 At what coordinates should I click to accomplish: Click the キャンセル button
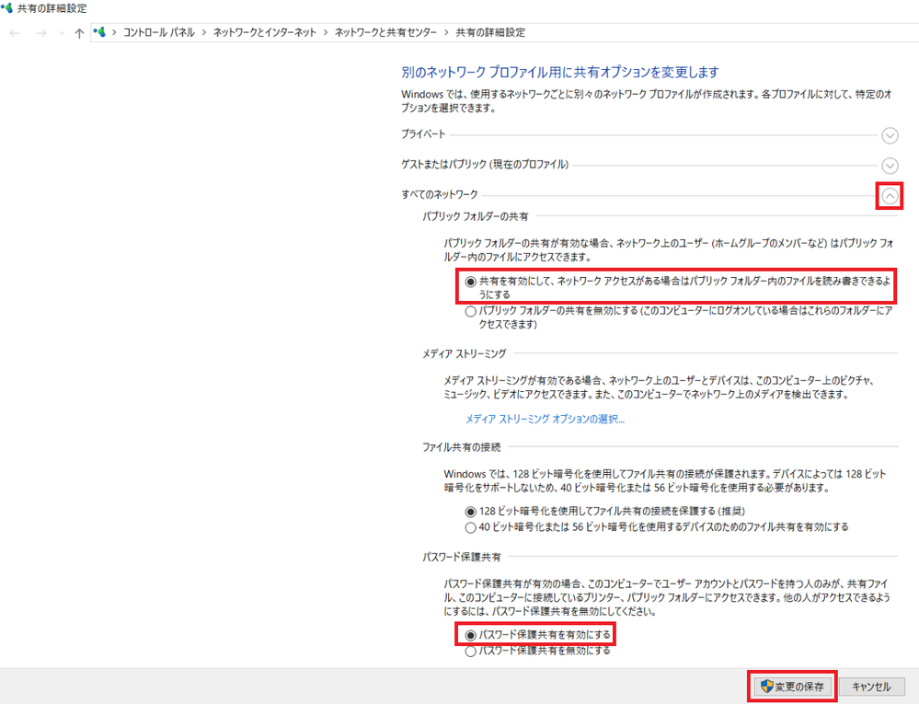point(871,687)
